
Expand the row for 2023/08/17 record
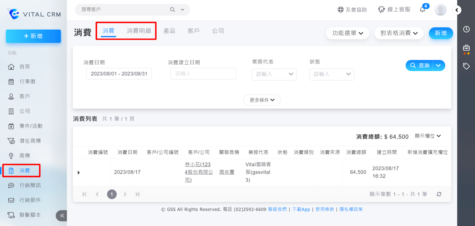tap(79, 172)
